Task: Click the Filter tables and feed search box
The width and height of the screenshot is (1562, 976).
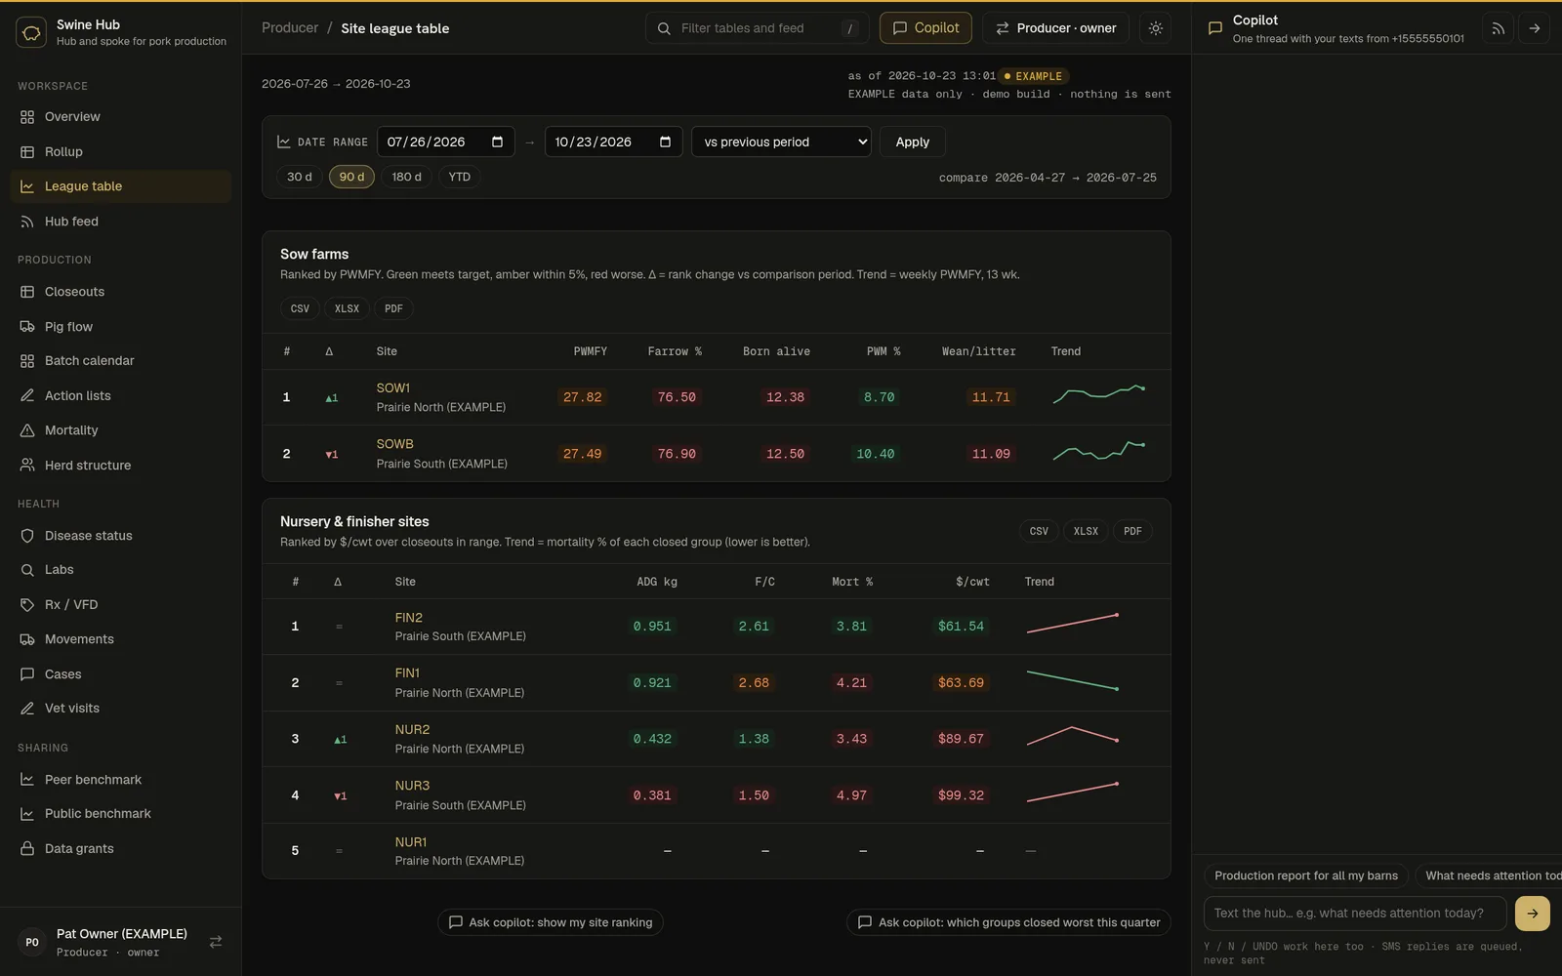Action: (x=757, y=28)
